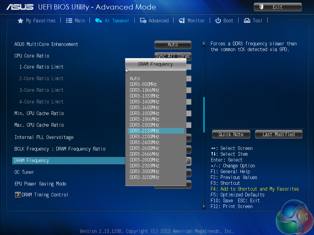Click the Ai Tweaker icon
This screenshot has width=314, height=235.
(98, 21)
